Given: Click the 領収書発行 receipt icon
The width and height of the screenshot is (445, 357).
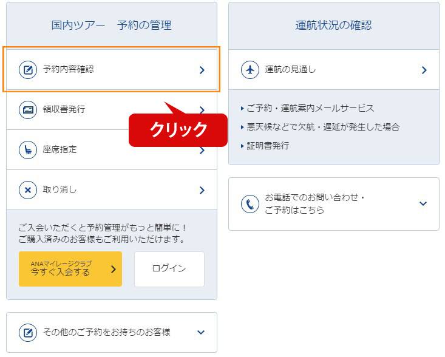Looking at the screenshot, I should pos(28,110).
